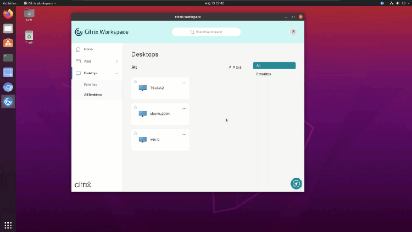
Task: Favorite the TSVDA2 desktop with its star
Action: tap(135, 81)
